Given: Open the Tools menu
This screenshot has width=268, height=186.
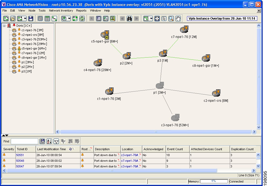Looking at the screenshot, I should click(42, 10).
